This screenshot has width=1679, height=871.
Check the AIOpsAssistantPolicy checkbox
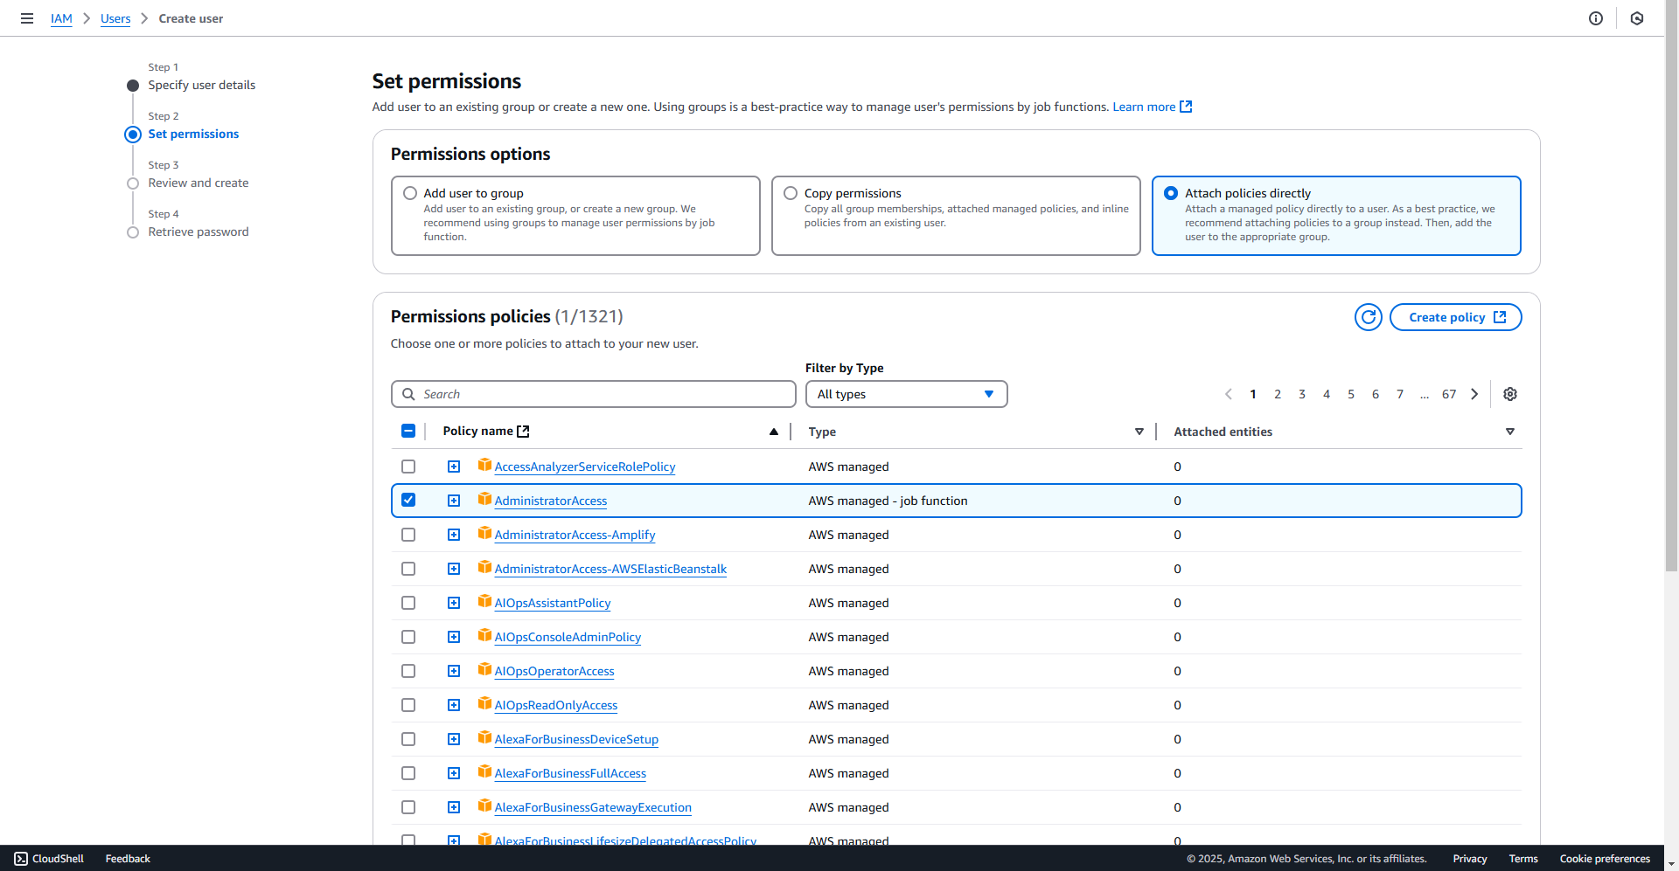pyautogui.click(x=408, y=603)
